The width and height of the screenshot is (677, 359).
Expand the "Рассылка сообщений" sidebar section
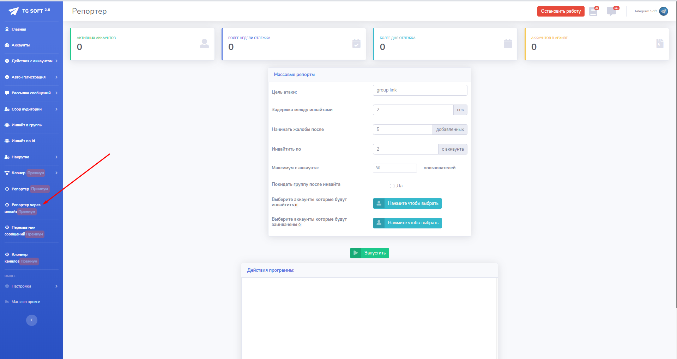31,93
